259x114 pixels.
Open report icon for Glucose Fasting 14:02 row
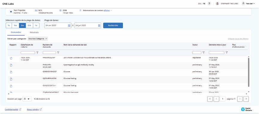(11, 79)
